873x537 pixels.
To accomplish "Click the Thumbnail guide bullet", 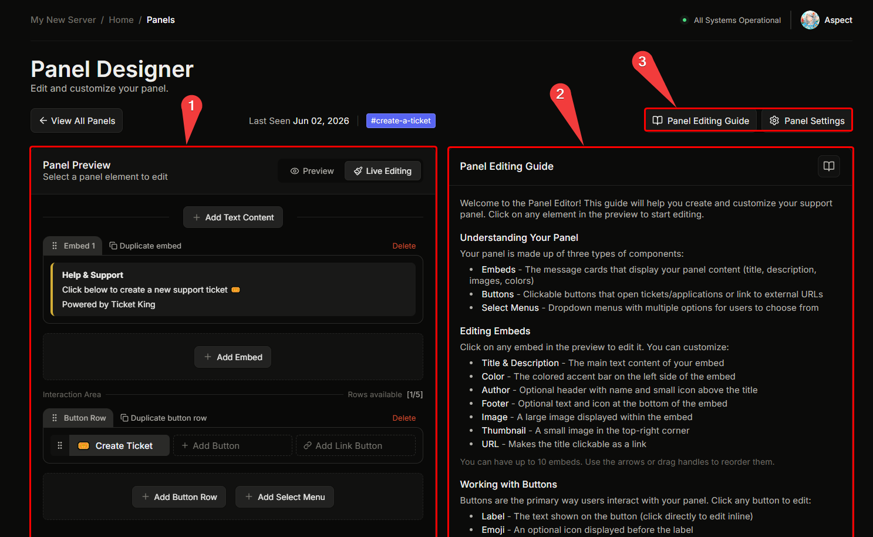I will 585,431.
